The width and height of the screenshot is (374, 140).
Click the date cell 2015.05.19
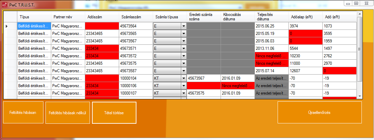272,34
